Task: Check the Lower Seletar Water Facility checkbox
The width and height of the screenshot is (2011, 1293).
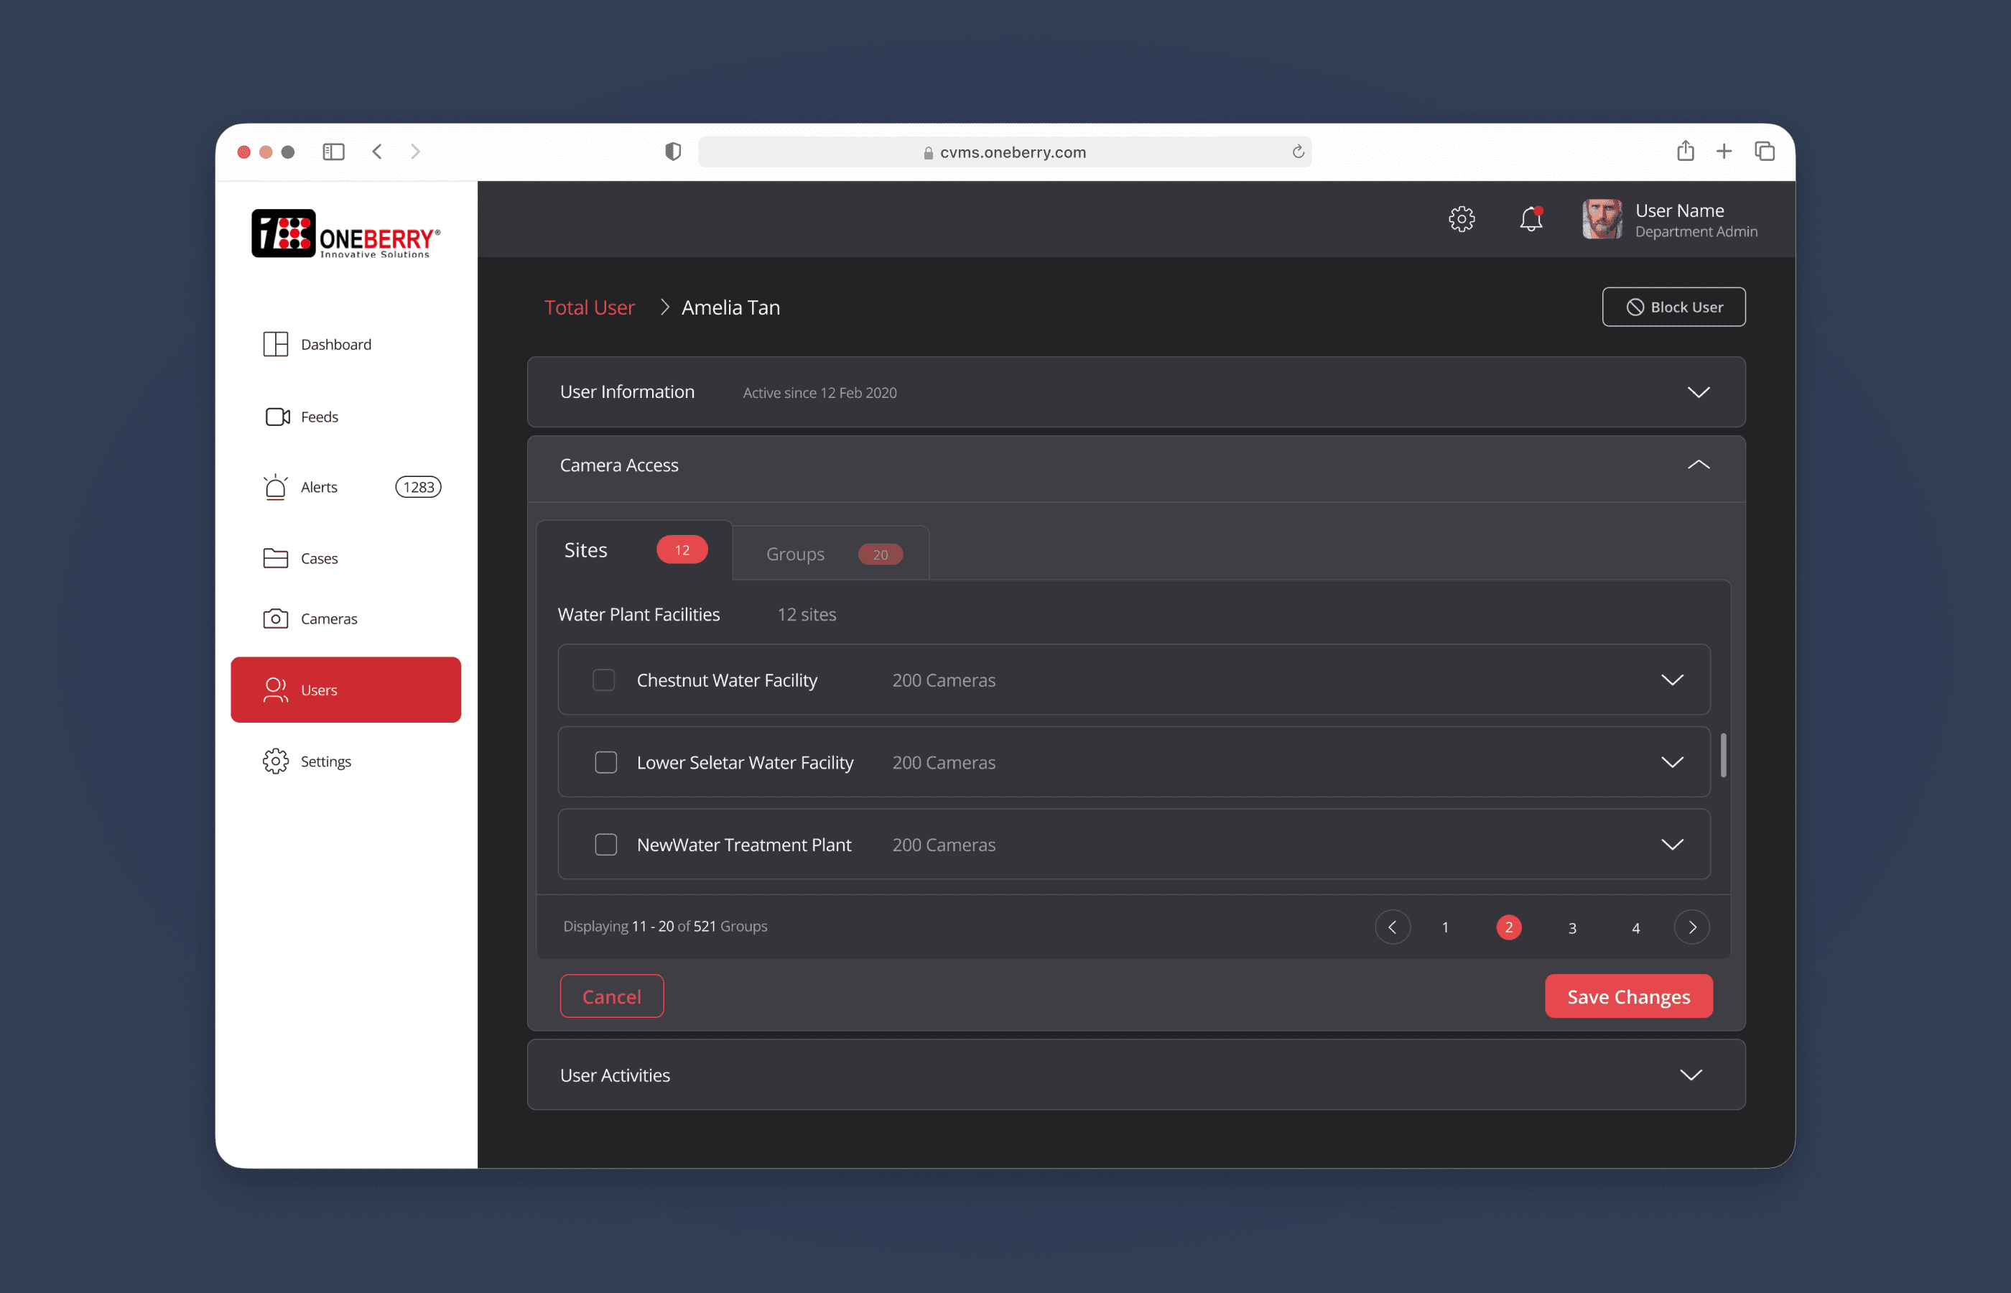Action: 605,762
